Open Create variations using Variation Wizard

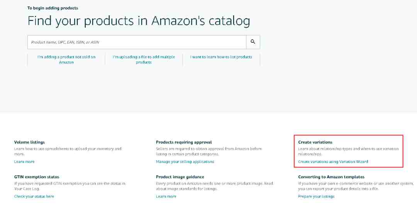tap(333, 161)
